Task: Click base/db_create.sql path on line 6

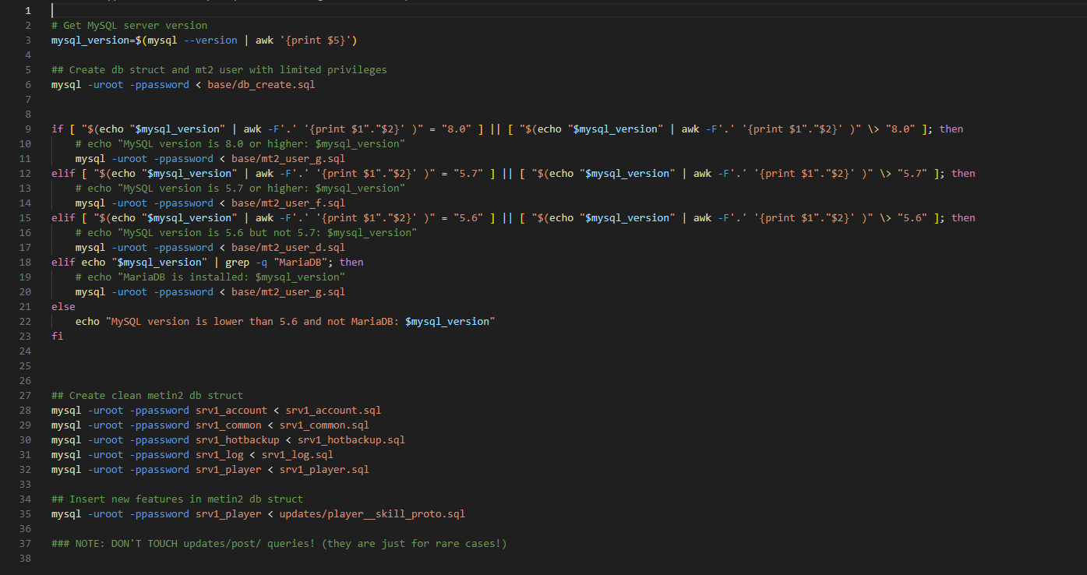Action: pyautogui.click(x=261, y=85)
